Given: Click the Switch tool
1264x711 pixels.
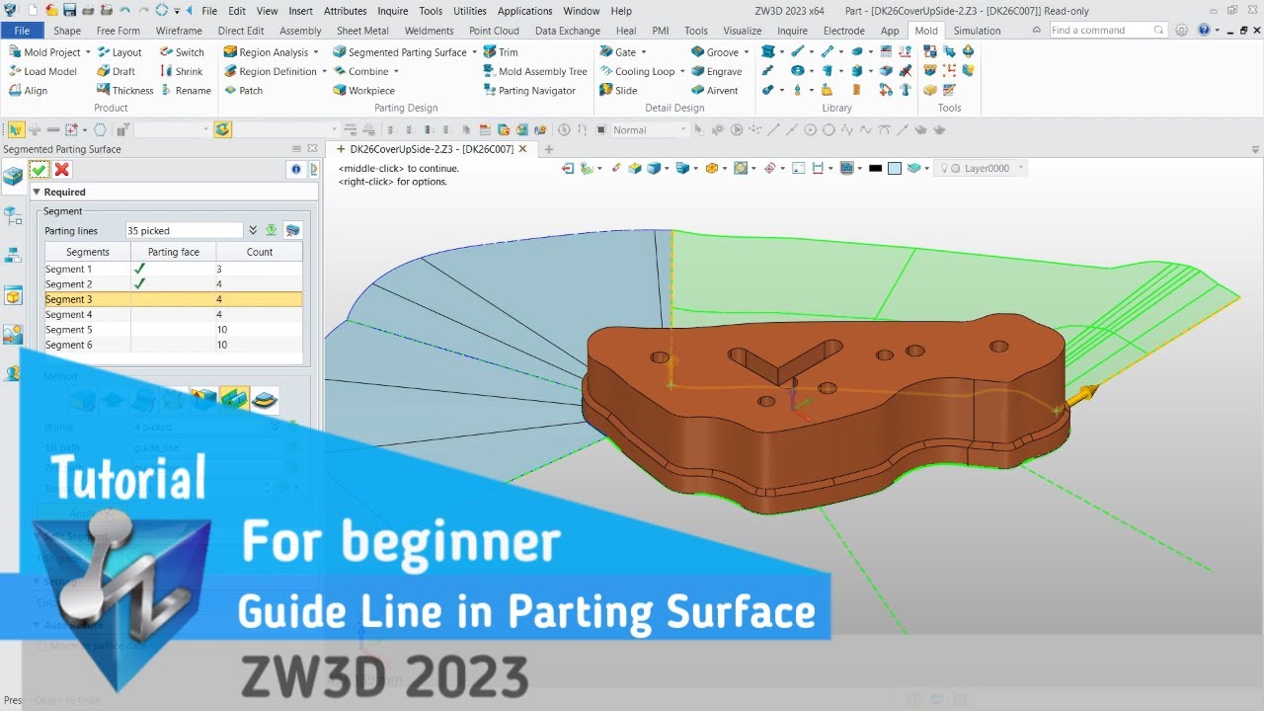Looking at the screenshot, I should 182,52.
